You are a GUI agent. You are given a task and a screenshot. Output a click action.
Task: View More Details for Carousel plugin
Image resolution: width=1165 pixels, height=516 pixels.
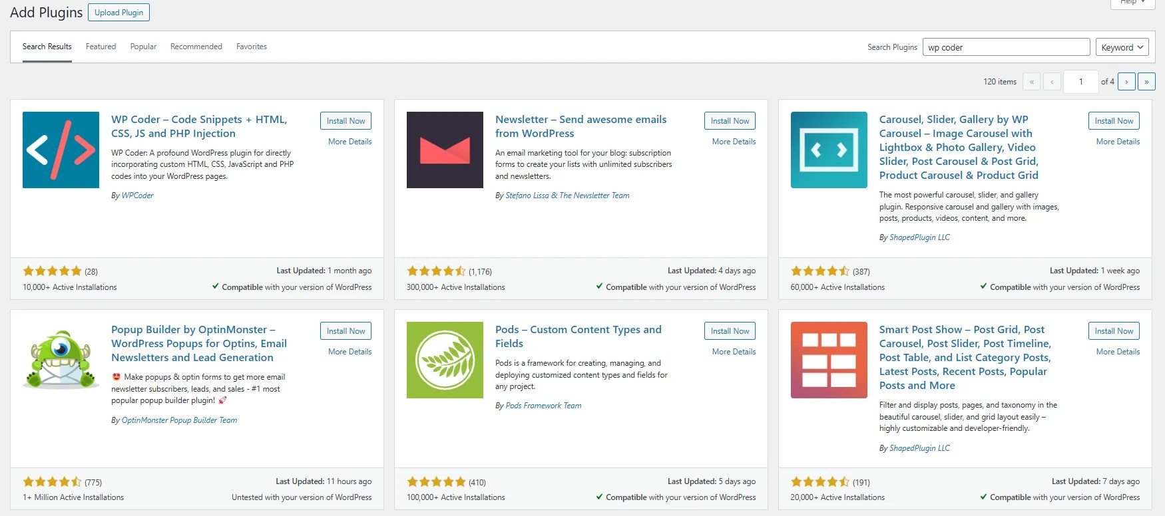1118,142
